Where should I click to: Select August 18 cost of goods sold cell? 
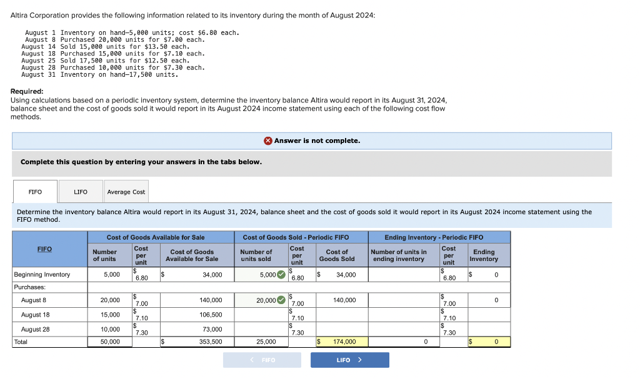(342, 315)
